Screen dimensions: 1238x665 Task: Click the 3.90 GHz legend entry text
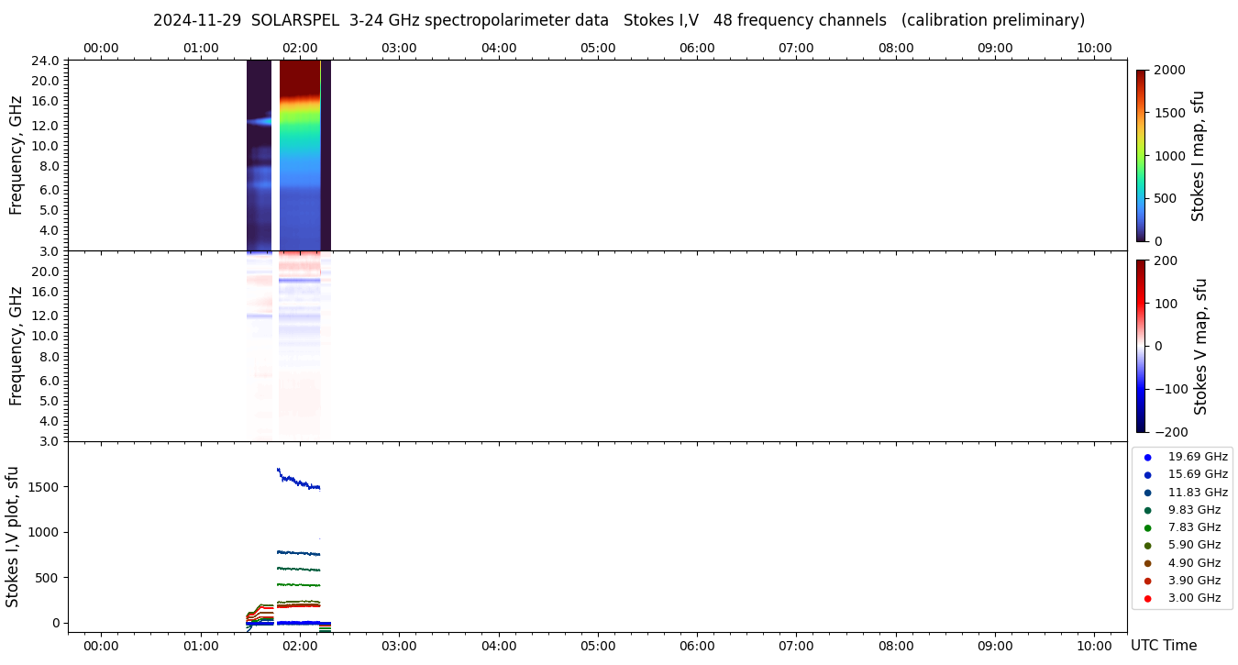click(1194, 581)
